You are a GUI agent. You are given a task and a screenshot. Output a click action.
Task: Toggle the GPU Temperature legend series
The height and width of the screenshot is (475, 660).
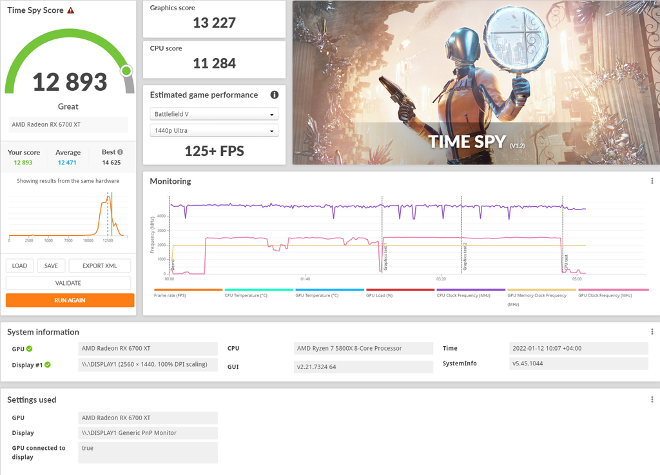[329, 293]
